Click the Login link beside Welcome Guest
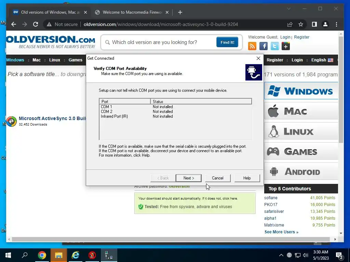The image size is (350, 262). tap(285, 37)
